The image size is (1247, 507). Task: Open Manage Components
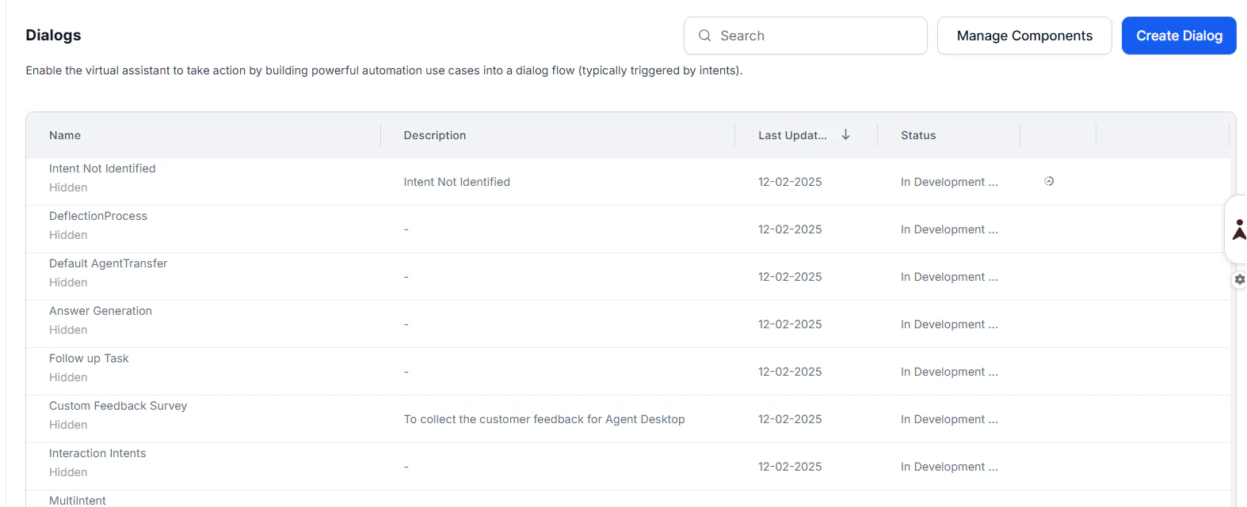[x=1024, y=36]
